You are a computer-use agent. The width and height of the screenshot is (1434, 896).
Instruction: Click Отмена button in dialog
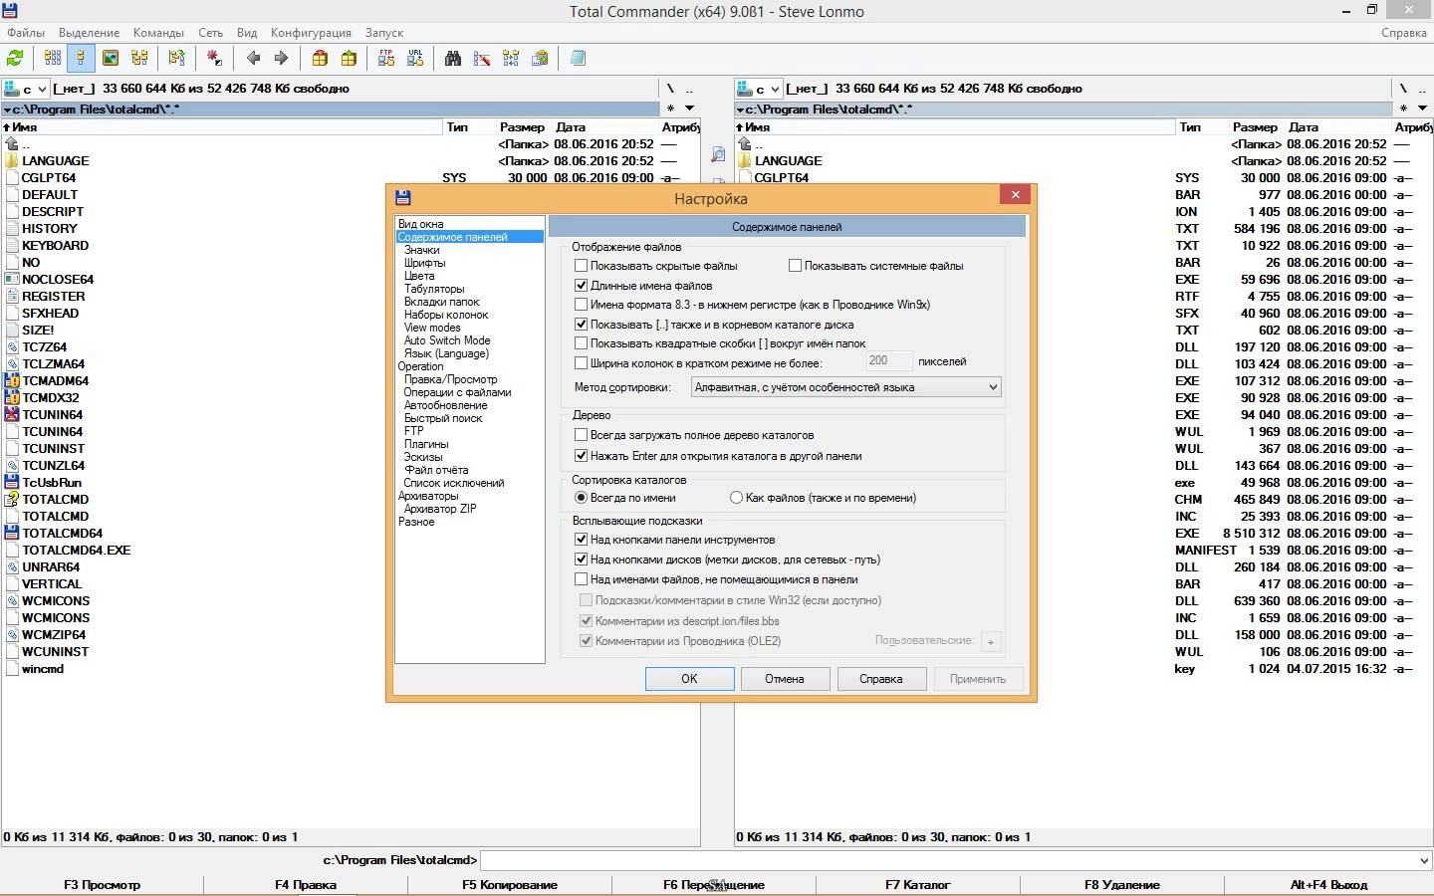pos(785,679)
